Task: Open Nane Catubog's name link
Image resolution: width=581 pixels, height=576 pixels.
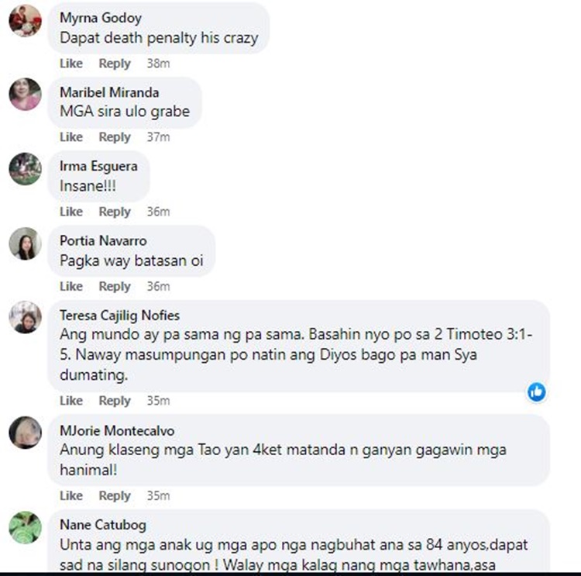Action: click(x=103, y=525)
